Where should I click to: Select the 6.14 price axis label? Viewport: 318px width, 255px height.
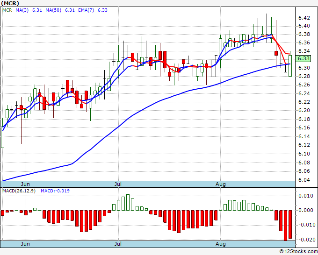coord(304,136)
